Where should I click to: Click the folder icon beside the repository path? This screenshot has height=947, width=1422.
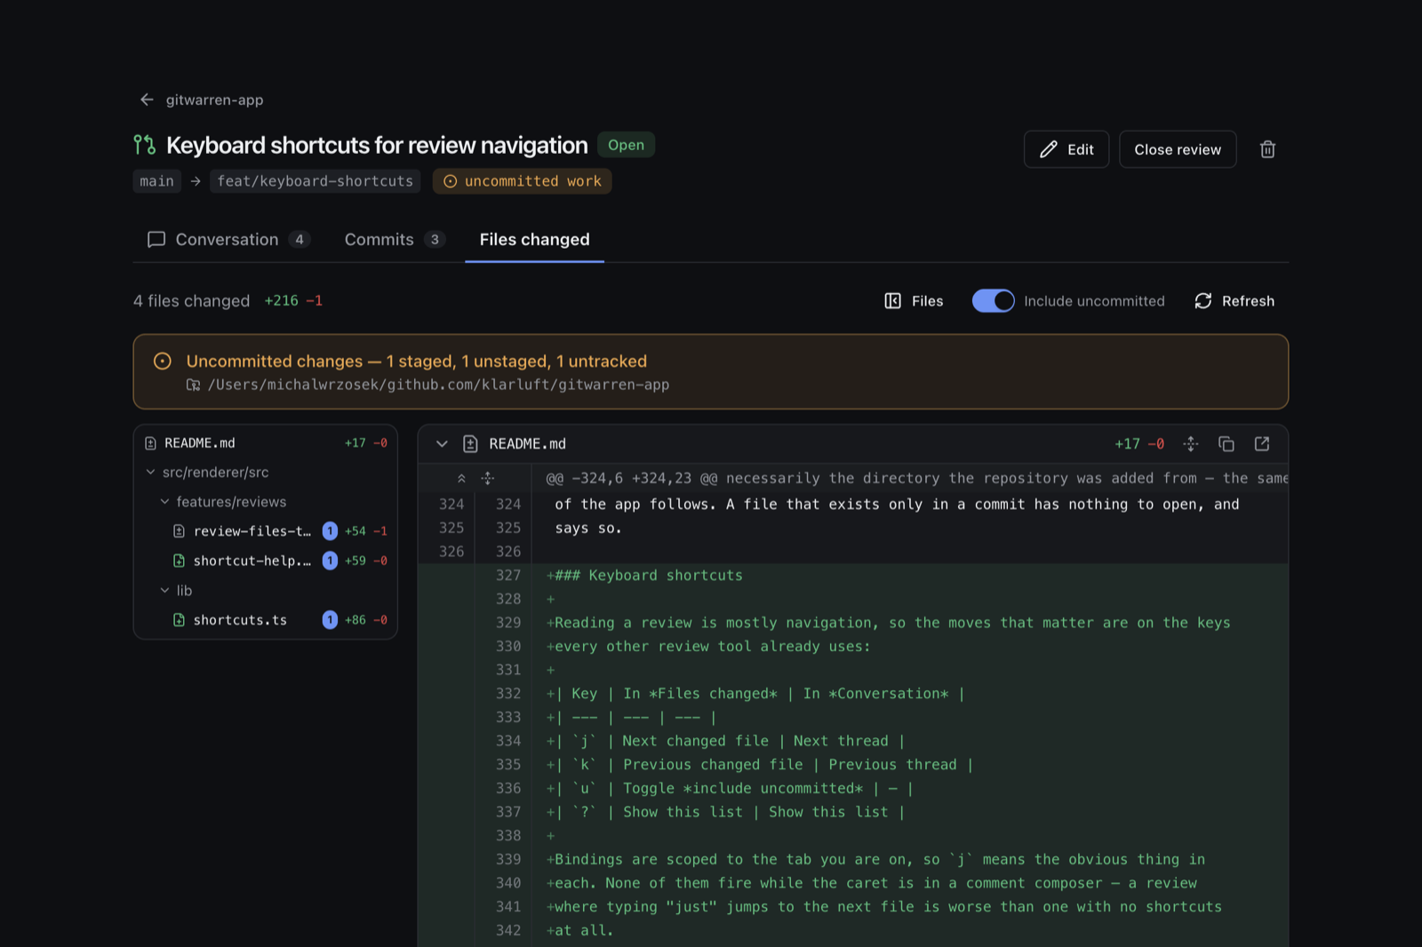pyautogui.click(x=193, y=385)
